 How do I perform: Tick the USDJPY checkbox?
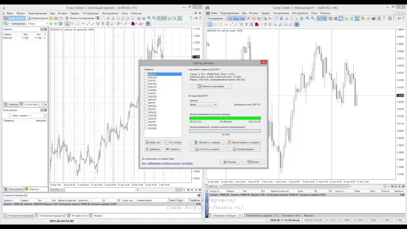pos(146,122)
